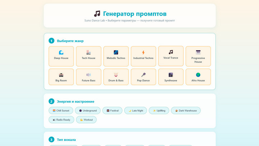Click the step 3 number badge
This screenshot has width=259, height=146.
click(51, 140)
